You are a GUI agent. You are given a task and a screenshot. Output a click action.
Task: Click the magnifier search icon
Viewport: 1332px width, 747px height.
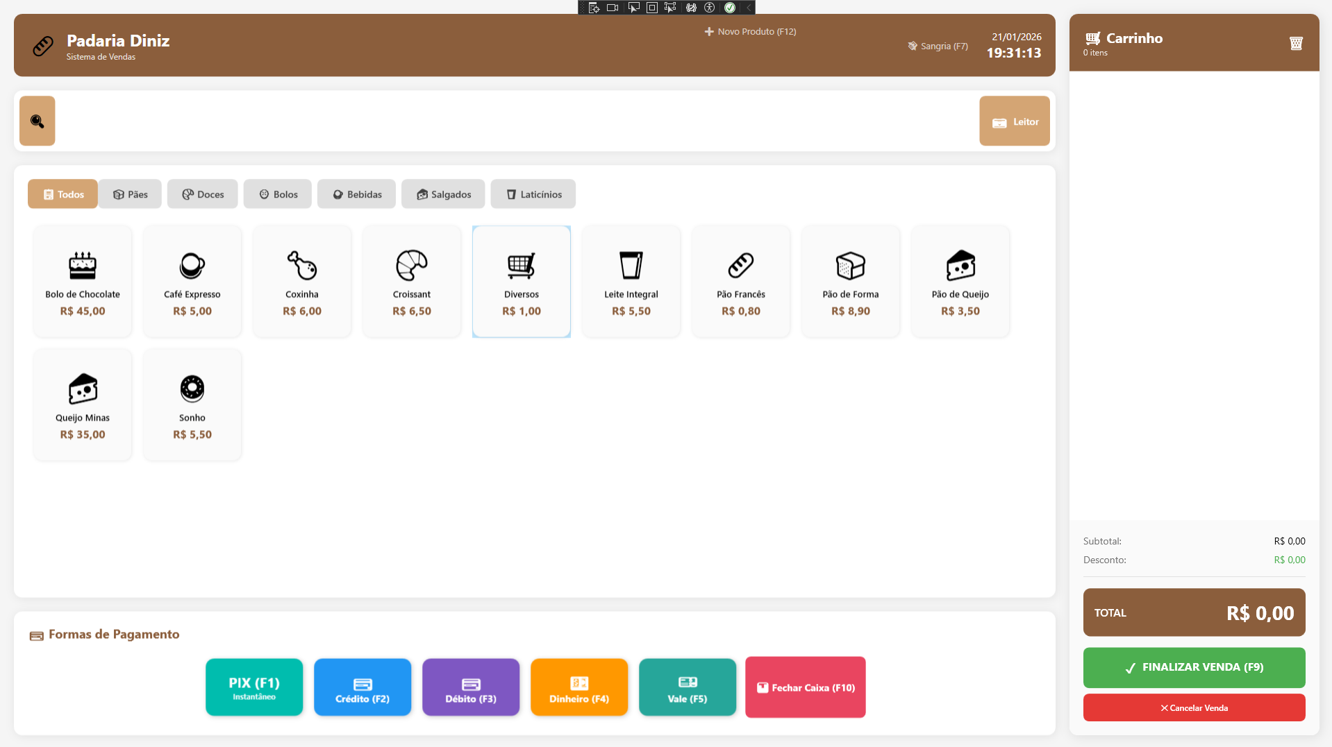37,120
